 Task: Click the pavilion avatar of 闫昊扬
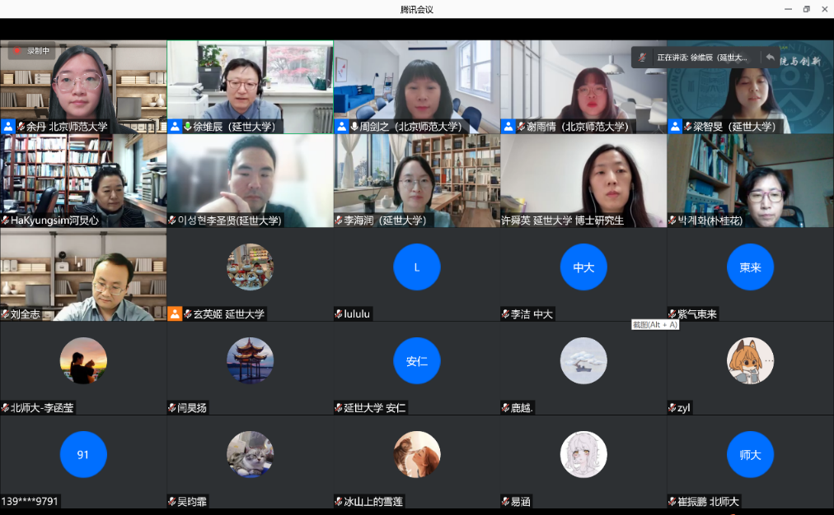coord(250,360)
